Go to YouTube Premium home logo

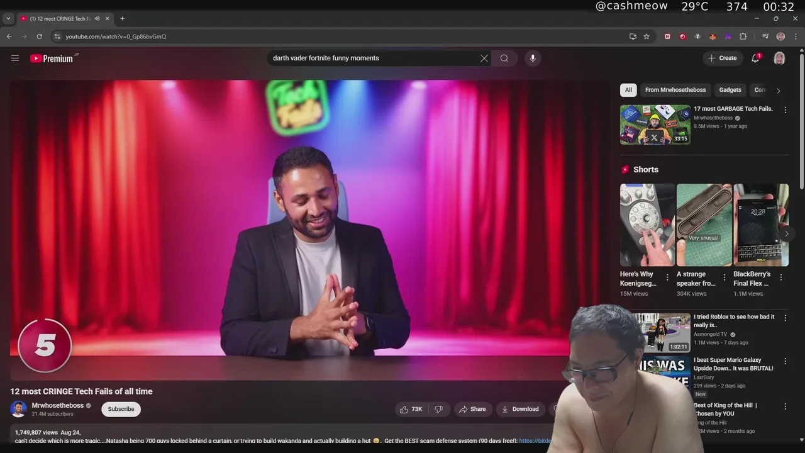(x=53, y=59)
